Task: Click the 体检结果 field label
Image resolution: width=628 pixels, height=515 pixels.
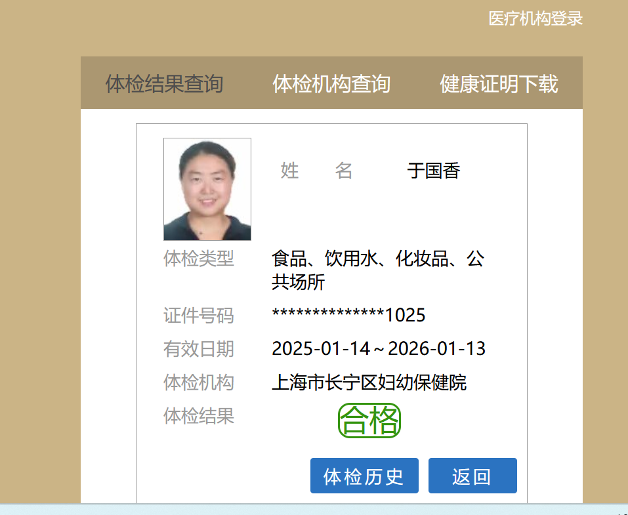Action: tap(199, 416)
